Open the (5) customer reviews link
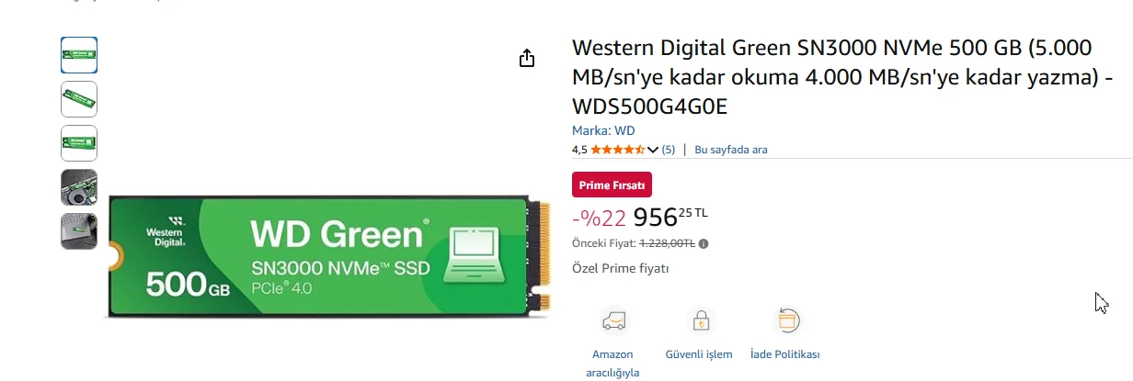1133x381 pixels. (669, 150)
